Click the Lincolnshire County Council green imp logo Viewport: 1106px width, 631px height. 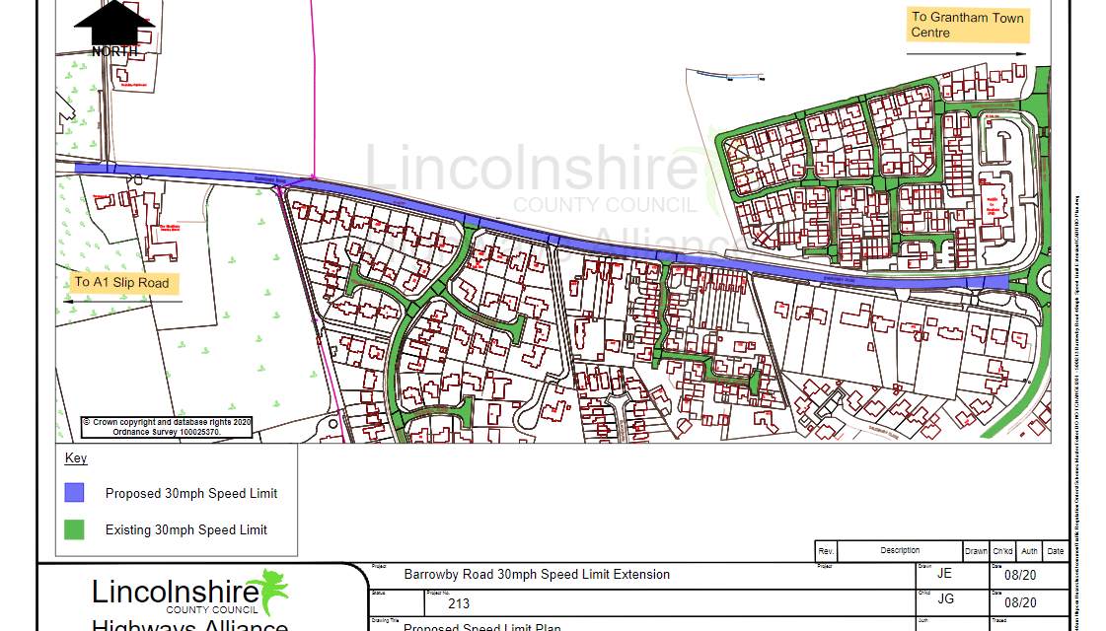point(273,591)
